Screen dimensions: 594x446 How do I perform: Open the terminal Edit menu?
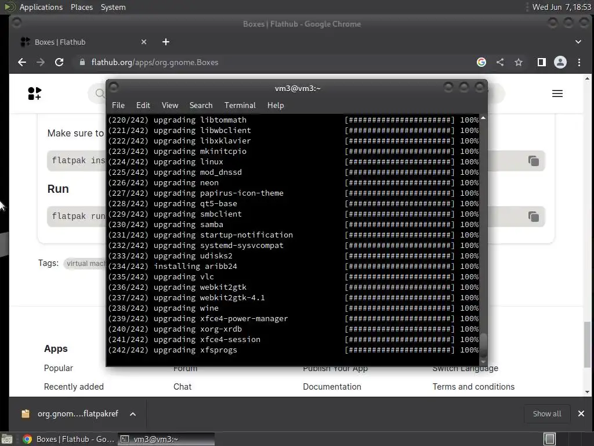click(x=143, y=106)
